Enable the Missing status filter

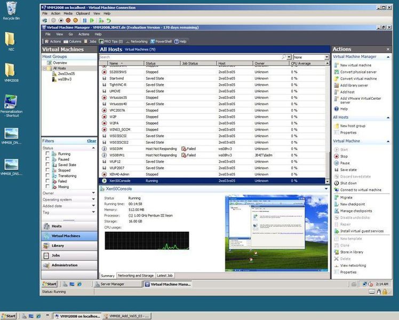pyautogui.click(x=47, y=187)
